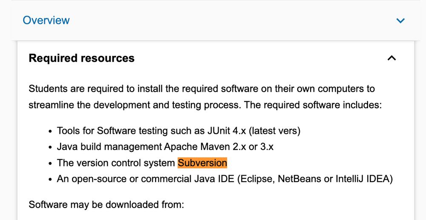Select the highlighted Subversion word
426x220 pixels.
point(202,163)
